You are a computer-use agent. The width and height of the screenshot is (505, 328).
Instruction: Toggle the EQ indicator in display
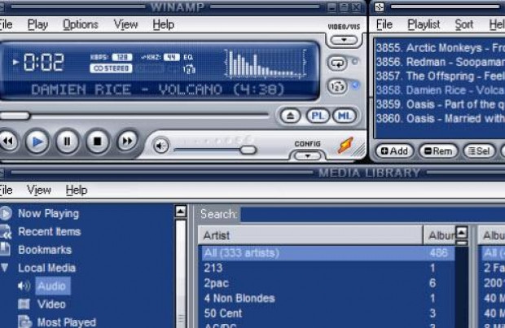tap(188, 57)
